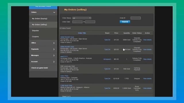Open buyer Tyler234 on 300M Gold row

coord(107,40)
